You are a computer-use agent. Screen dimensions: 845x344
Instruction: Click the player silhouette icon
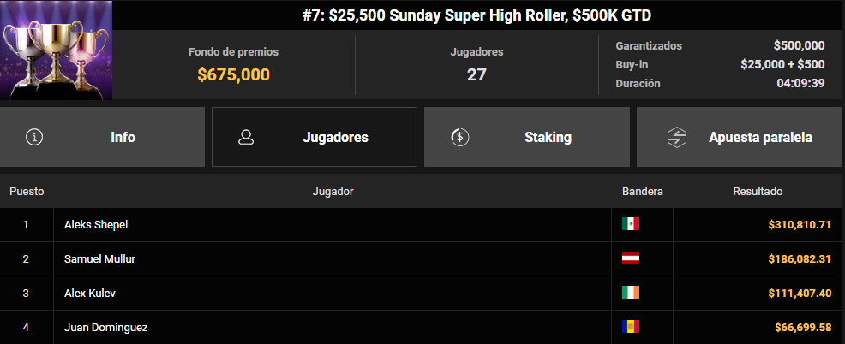click(246, 137)
